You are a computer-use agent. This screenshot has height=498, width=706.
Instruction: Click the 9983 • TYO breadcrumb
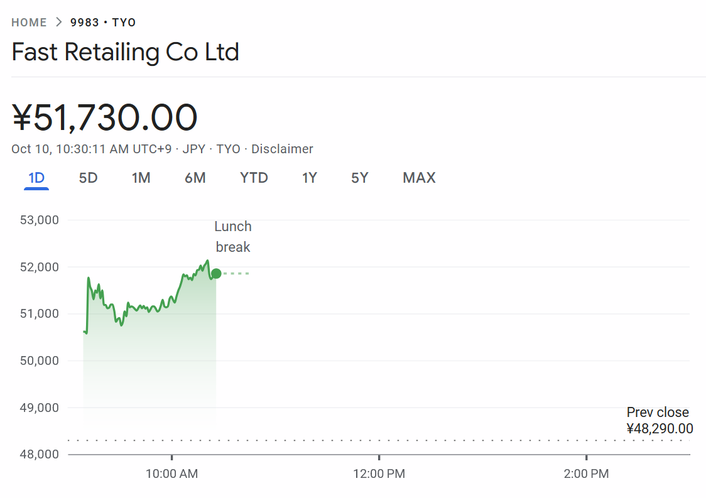tap(103, 23)
